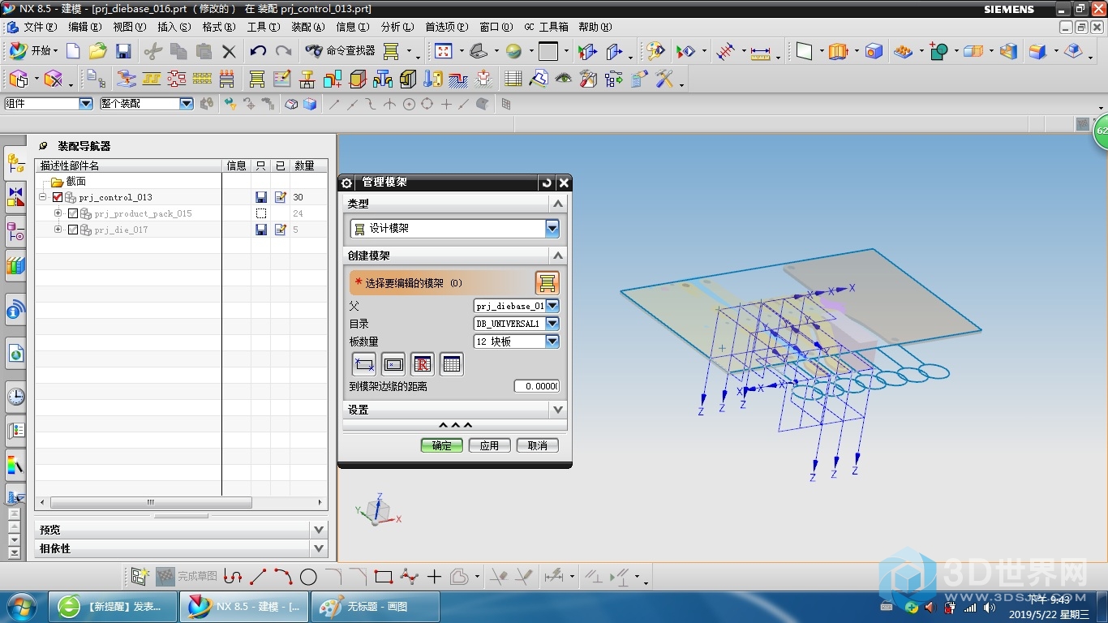The height and width of the screenshot is (623, 1108).
Task: Open the 整个装配 scope dropdown
Action: click(186, 104)
